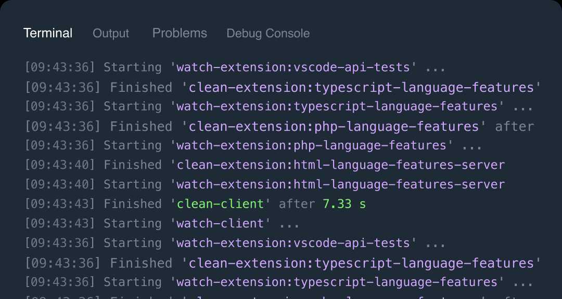Click the 'watch-extension:php-language-features' task name
This screenshot has height=299, width=562.
tap(311, 145)
